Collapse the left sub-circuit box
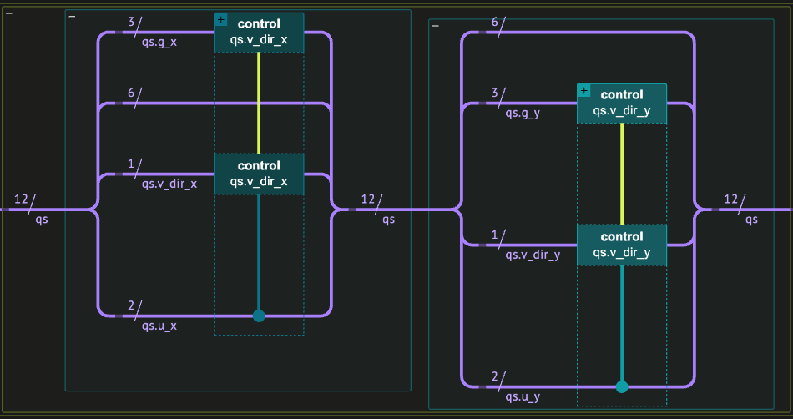 point(73,17)
